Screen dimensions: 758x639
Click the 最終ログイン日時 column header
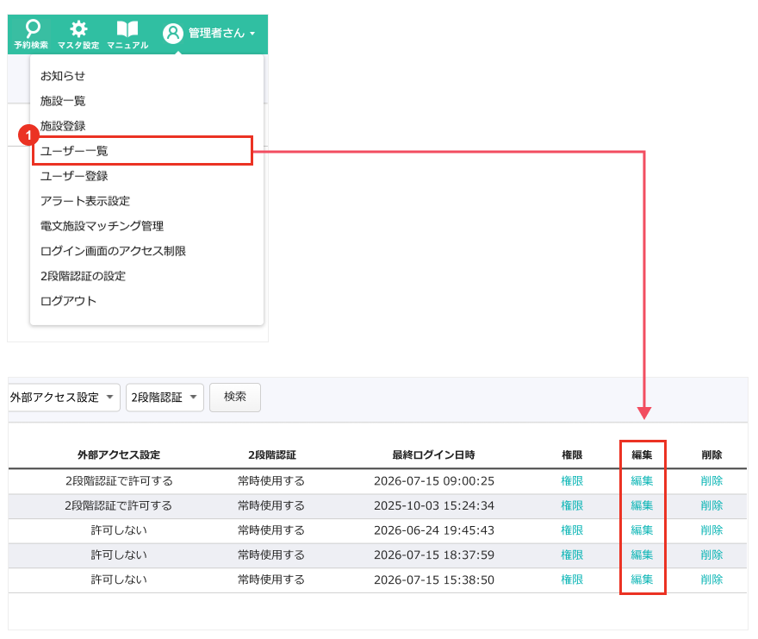click(433, 454)
